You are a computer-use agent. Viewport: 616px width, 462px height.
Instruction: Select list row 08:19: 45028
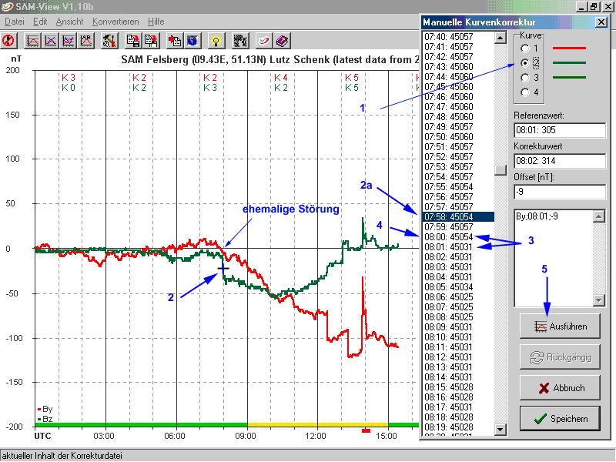click(458, 427)
